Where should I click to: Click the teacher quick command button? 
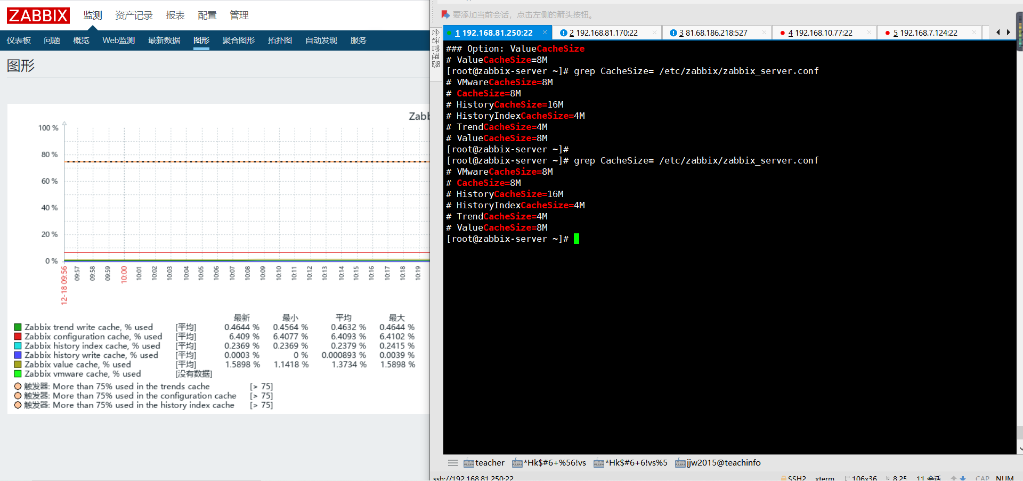point(484,463)
